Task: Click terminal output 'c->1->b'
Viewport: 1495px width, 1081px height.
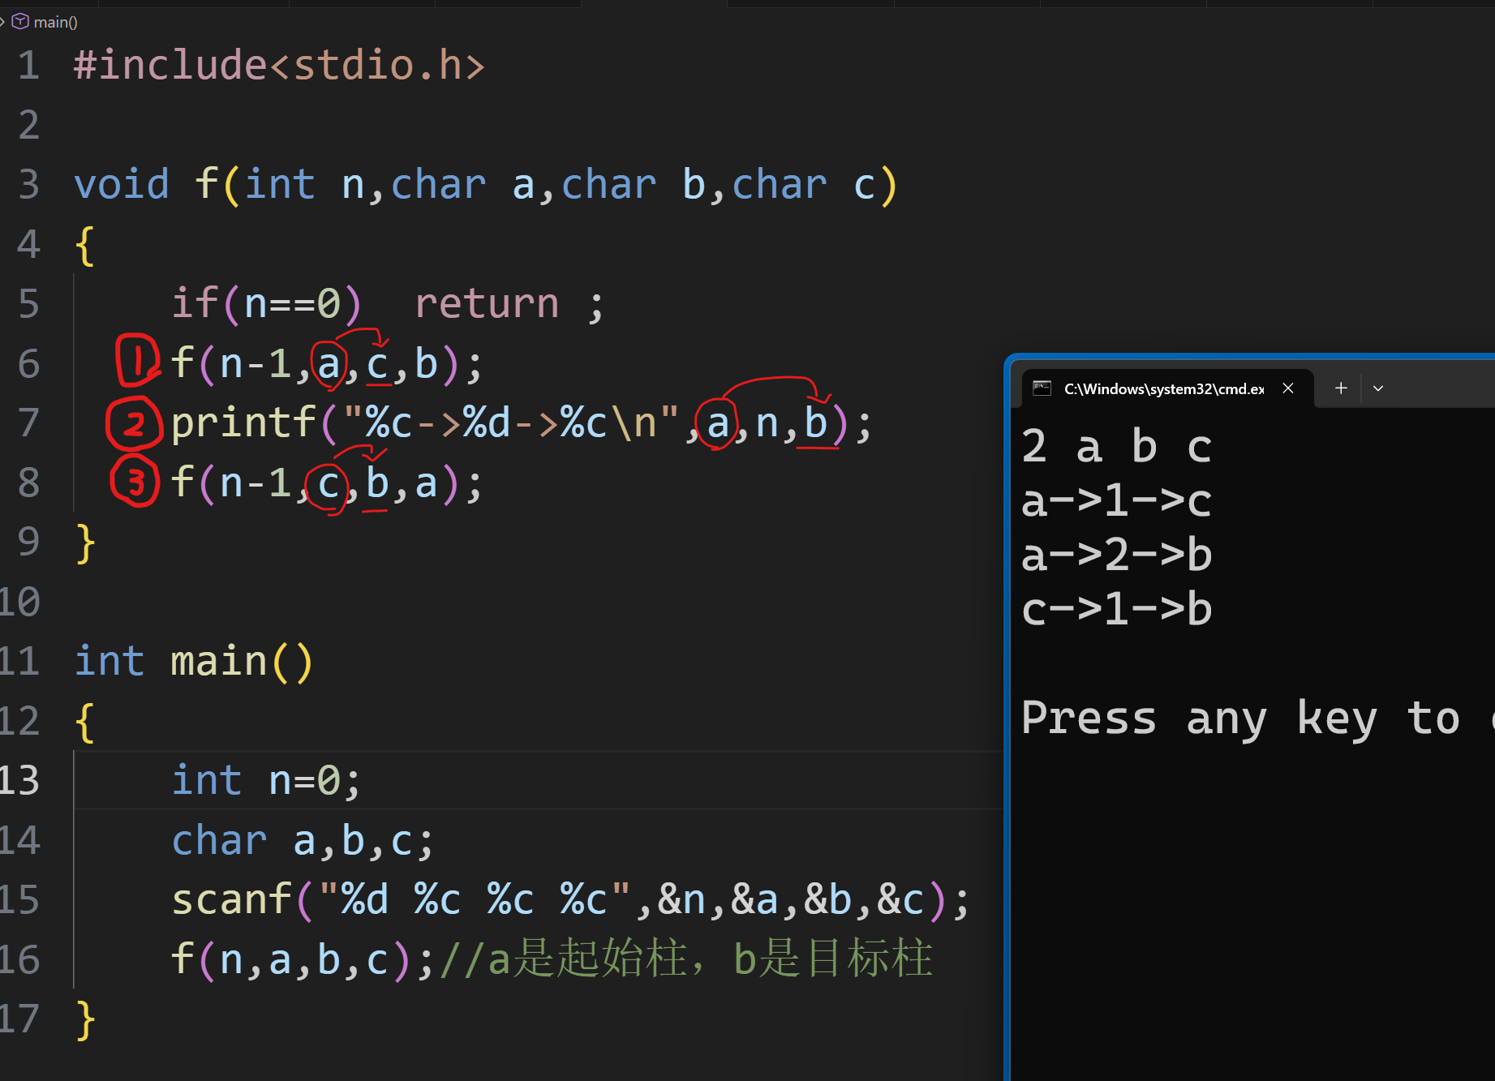Action: click(1117, 610)
